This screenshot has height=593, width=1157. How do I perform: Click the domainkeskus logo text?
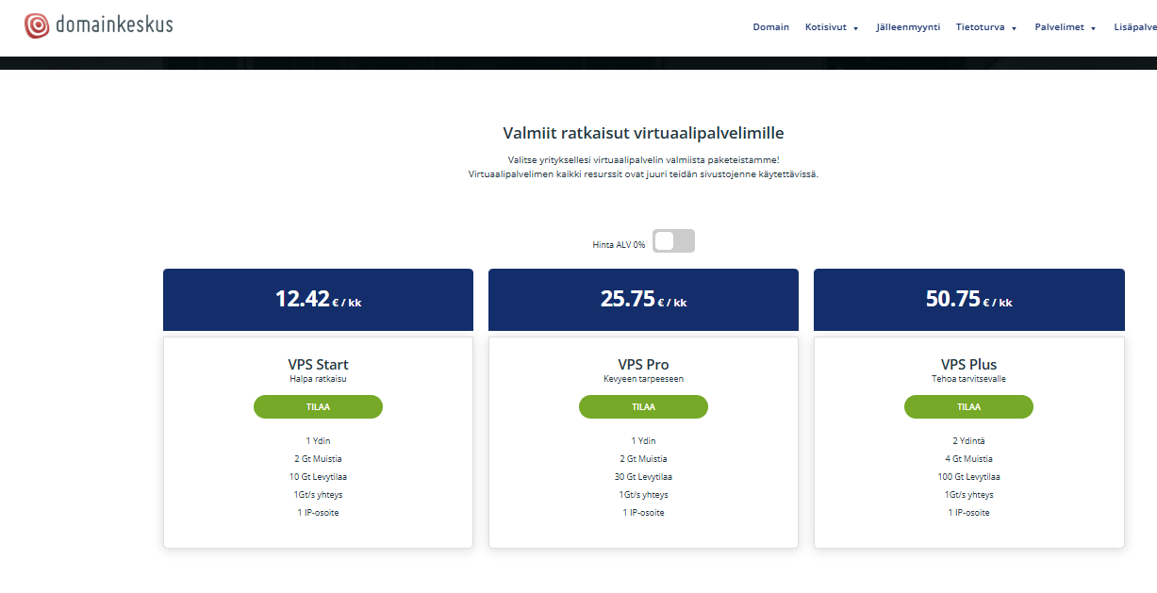[x=114, y=25]
